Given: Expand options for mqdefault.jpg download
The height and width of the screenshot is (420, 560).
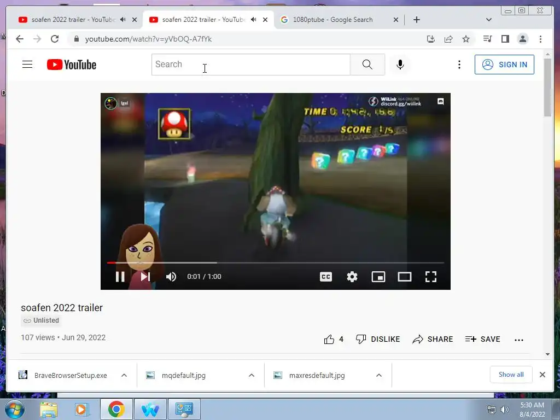Looking at the screenshot, I should tap(252, 375).
